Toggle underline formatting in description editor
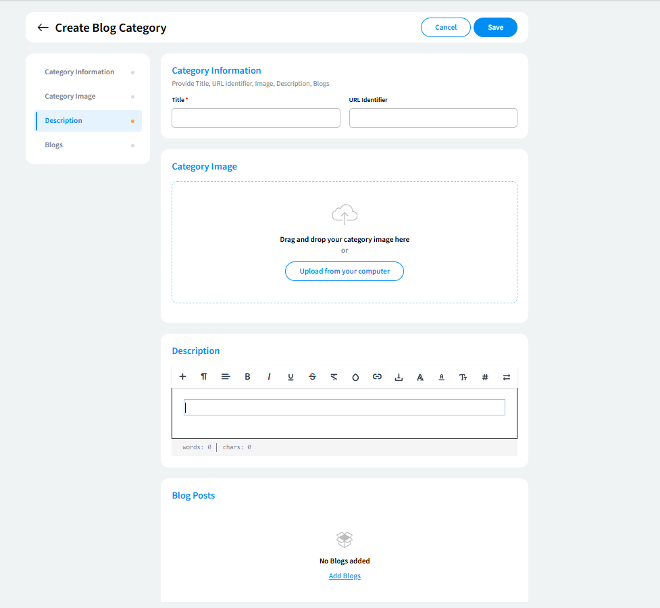 pos(290,377)
